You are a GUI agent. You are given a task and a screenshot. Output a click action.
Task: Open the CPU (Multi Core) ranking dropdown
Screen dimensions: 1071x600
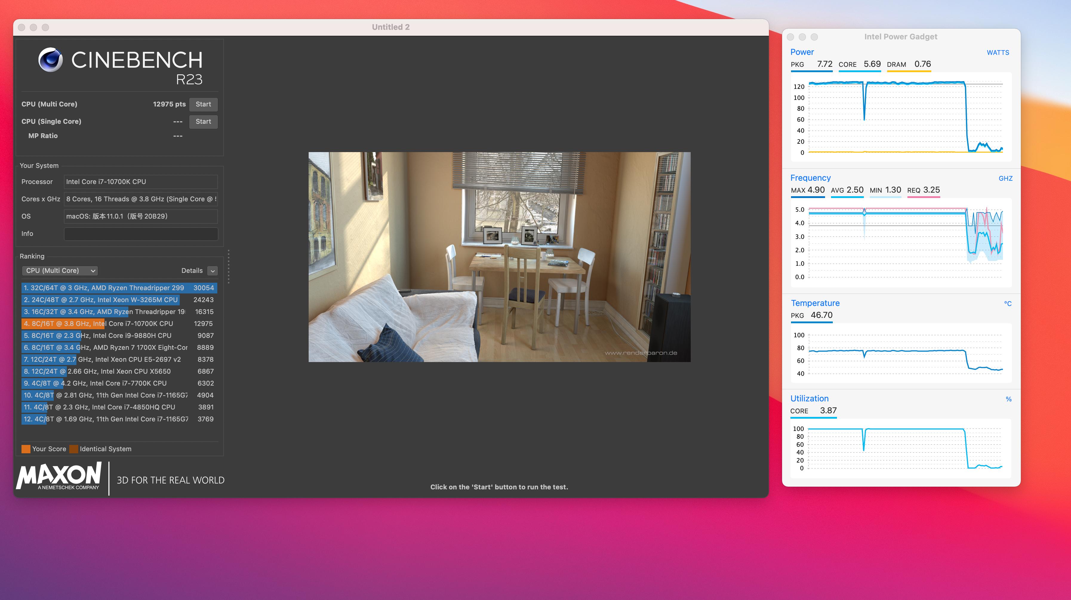pyautogui.click(x=60, y=271)
